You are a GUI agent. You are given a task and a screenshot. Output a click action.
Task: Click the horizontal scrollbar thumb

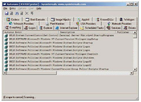(x=32, y=73)
